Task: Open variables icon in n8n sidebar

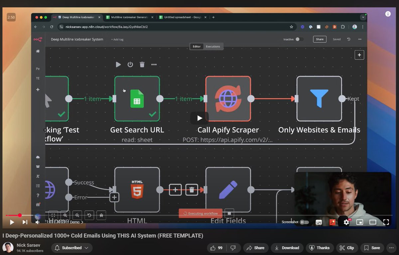Action: tap(38, 176)
